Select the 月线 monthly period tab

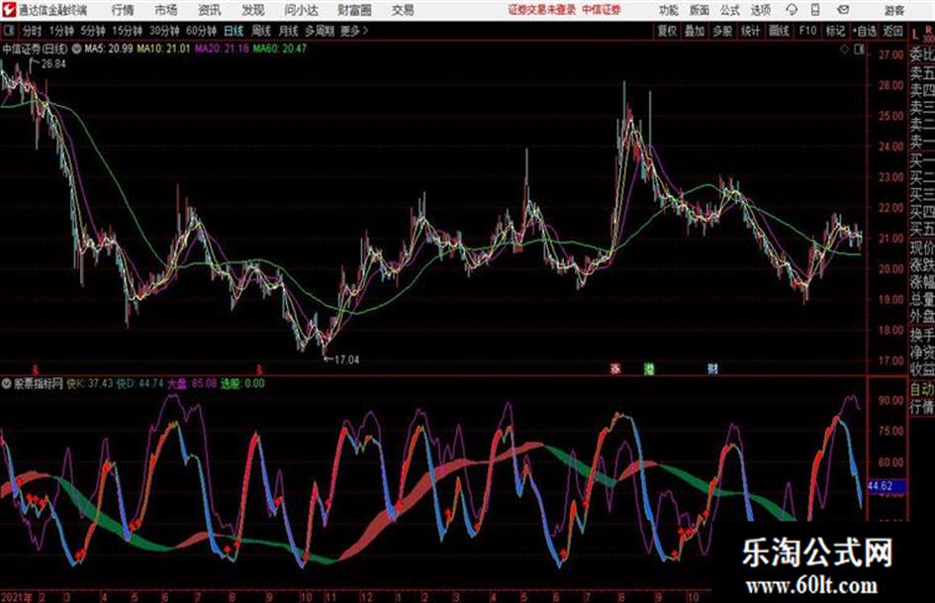pos(289,31)
